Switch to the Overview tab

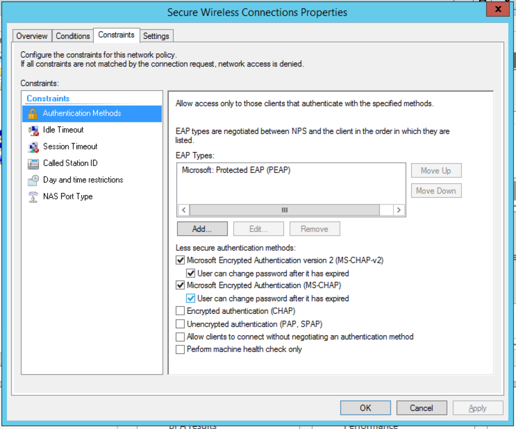tap(32, 36)
